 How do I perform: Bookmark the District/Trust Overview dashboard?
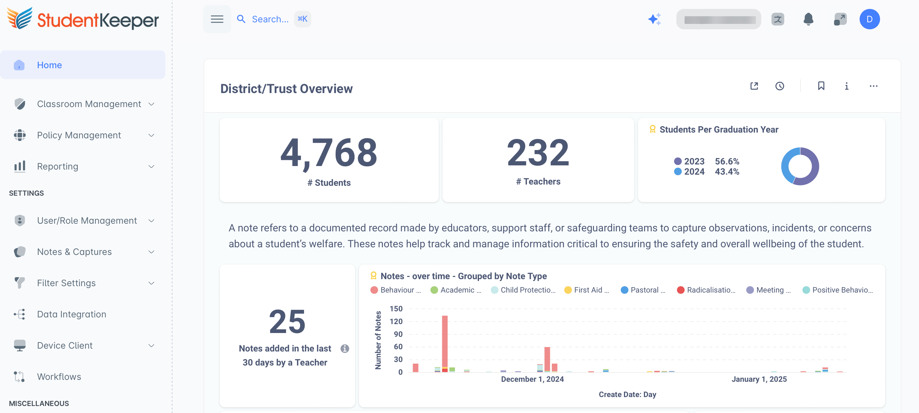pos(821,86)
